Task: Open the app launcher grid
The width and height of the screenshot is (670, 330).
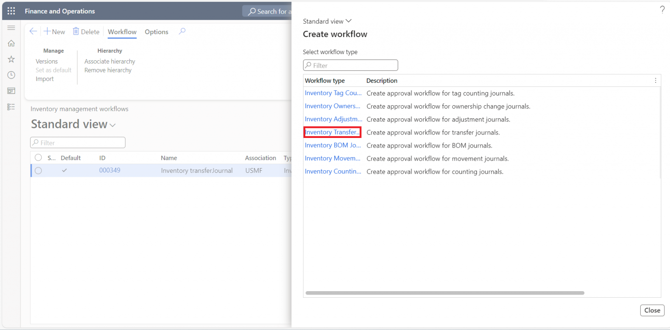Action: (x=11, y=11)
